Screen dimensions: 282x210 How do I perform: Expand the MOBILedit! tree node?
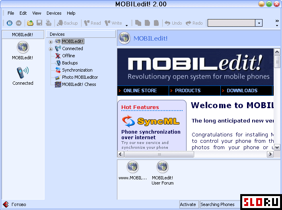click(x=51, y=42)
